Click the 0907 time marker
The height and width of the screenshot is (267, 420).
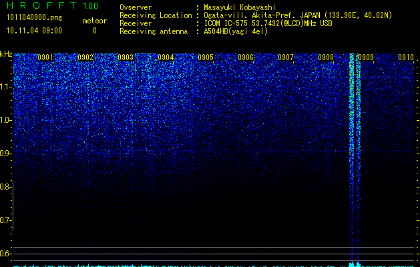(x=286, y=57)
